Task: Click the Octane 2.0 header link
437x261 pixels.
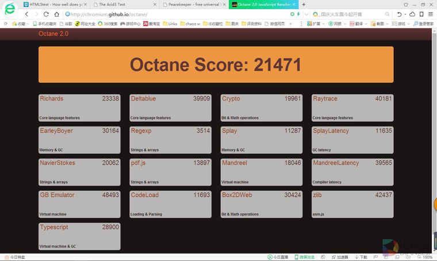Action: pos(53,34)
